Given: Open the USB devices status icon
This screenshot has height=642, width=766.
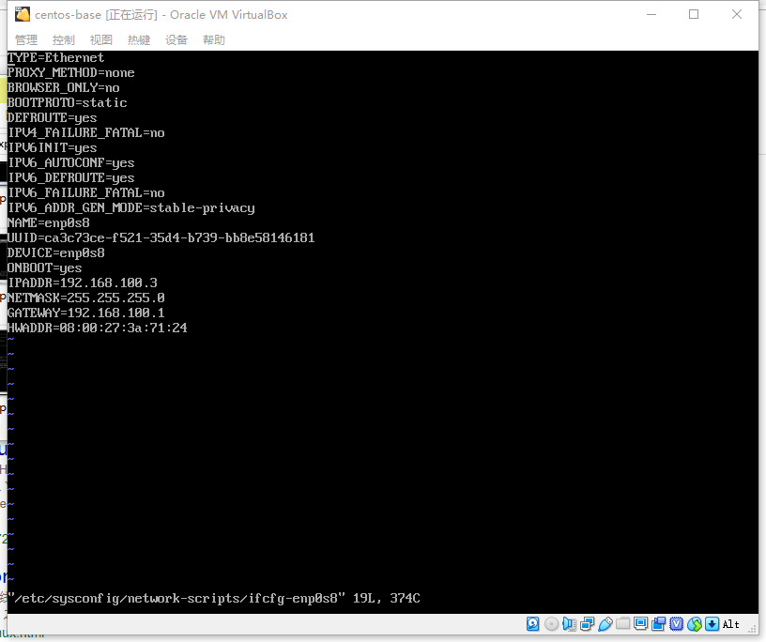Looking at the screenshot, I should 605,624.
